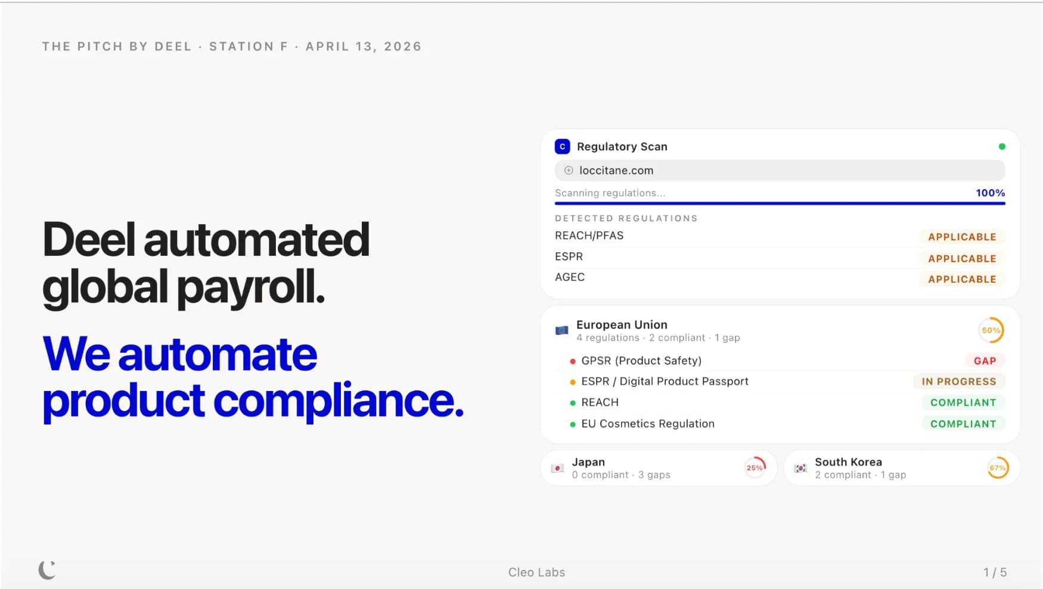The height and width of the screenshot is (589, 1043).
Task: Select the European Union flag icon
Action: 561,330
